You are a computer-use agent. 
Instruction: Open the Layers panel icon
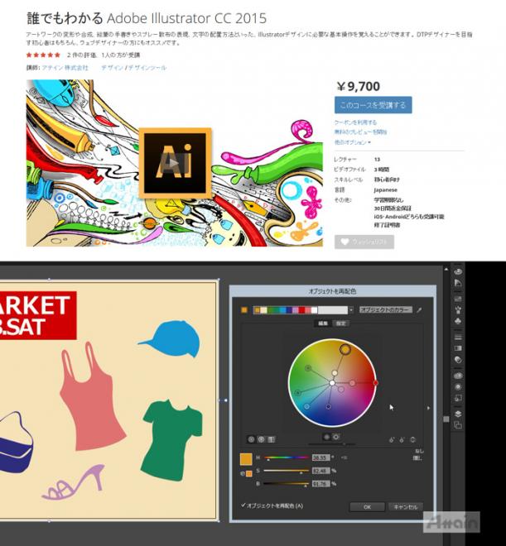click(458, 414)
